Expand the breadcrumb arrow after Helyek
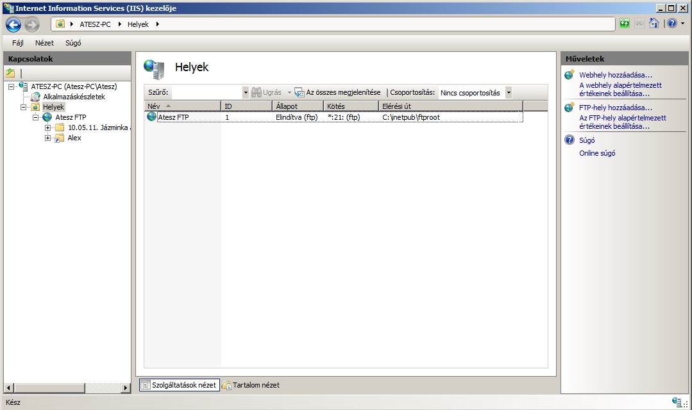This screenshot has width=692, height=410. [158, 24]
